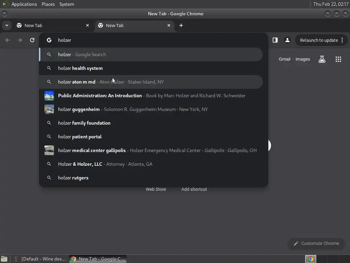Viewport: 350px width, 263px height.
Task: Open a new tab with plus button
Action: pyautogui.click(x=181, y=25)
